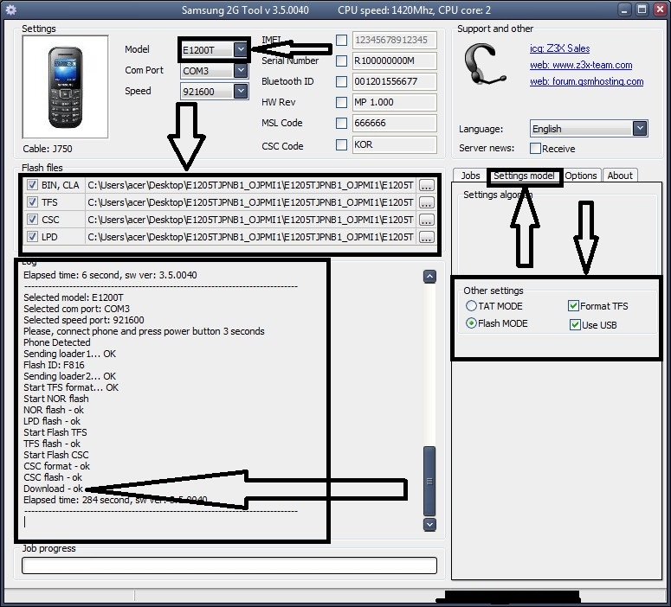Click the browse button for TFS file
This screenshot has height=607, width=671.
(426, 202)
